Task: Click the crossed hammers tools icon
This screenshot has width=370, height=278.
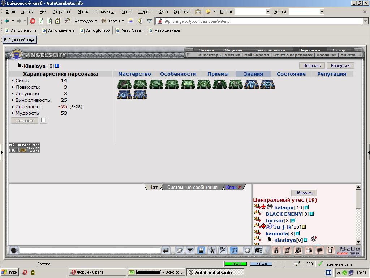Action: click(x=67, y=21)
